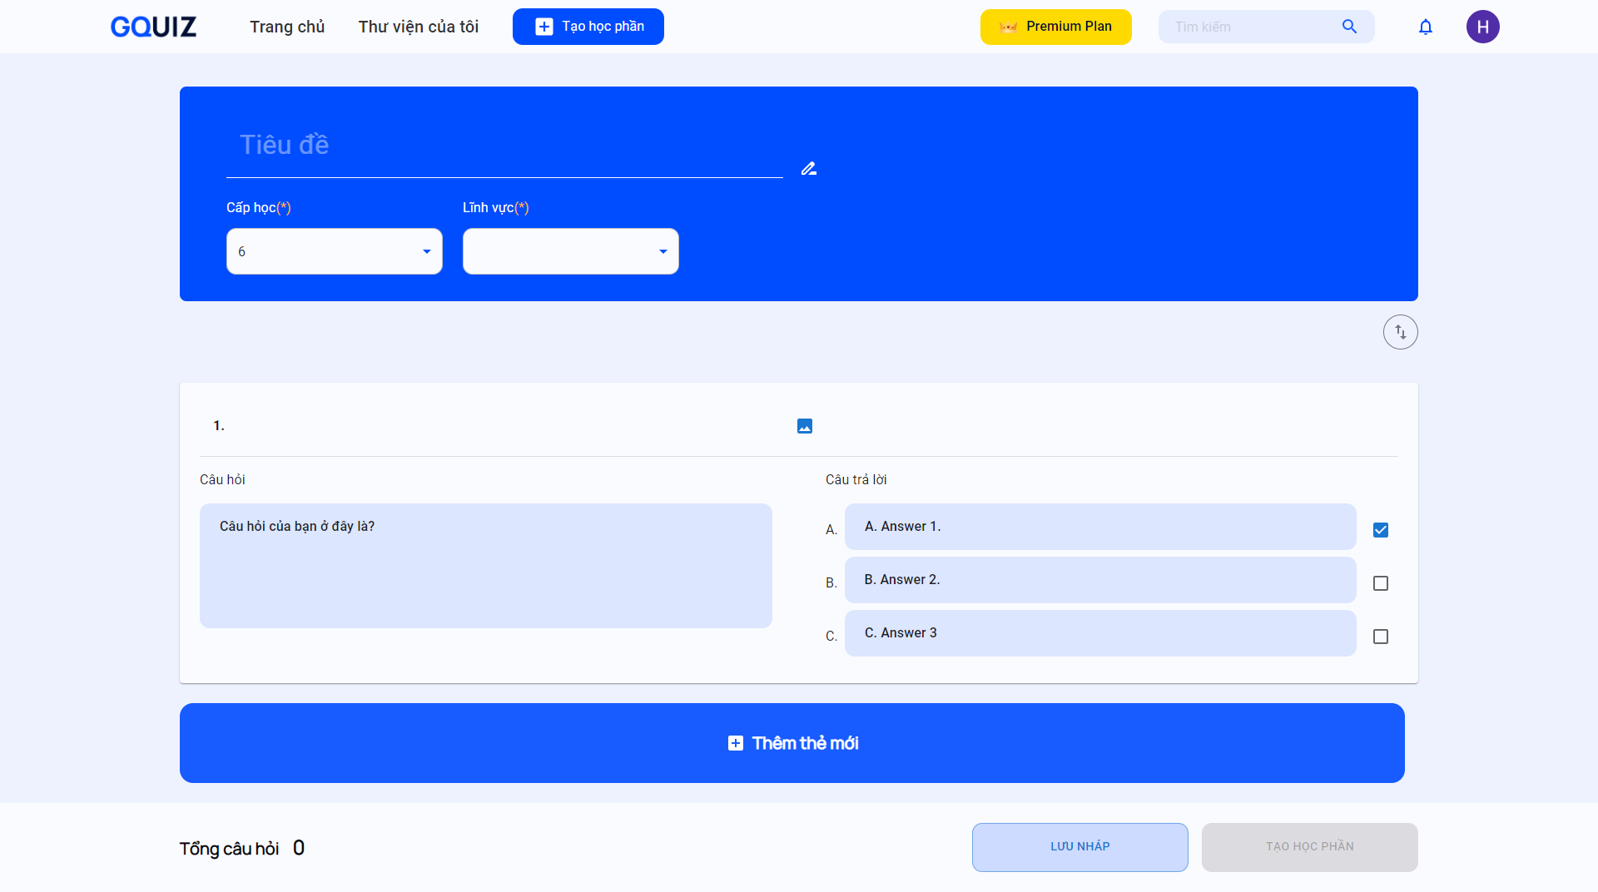The width and height of the screenshot is (1598, 892).
Task: Click the Premium Plan button
Action: click(1055, 27)
